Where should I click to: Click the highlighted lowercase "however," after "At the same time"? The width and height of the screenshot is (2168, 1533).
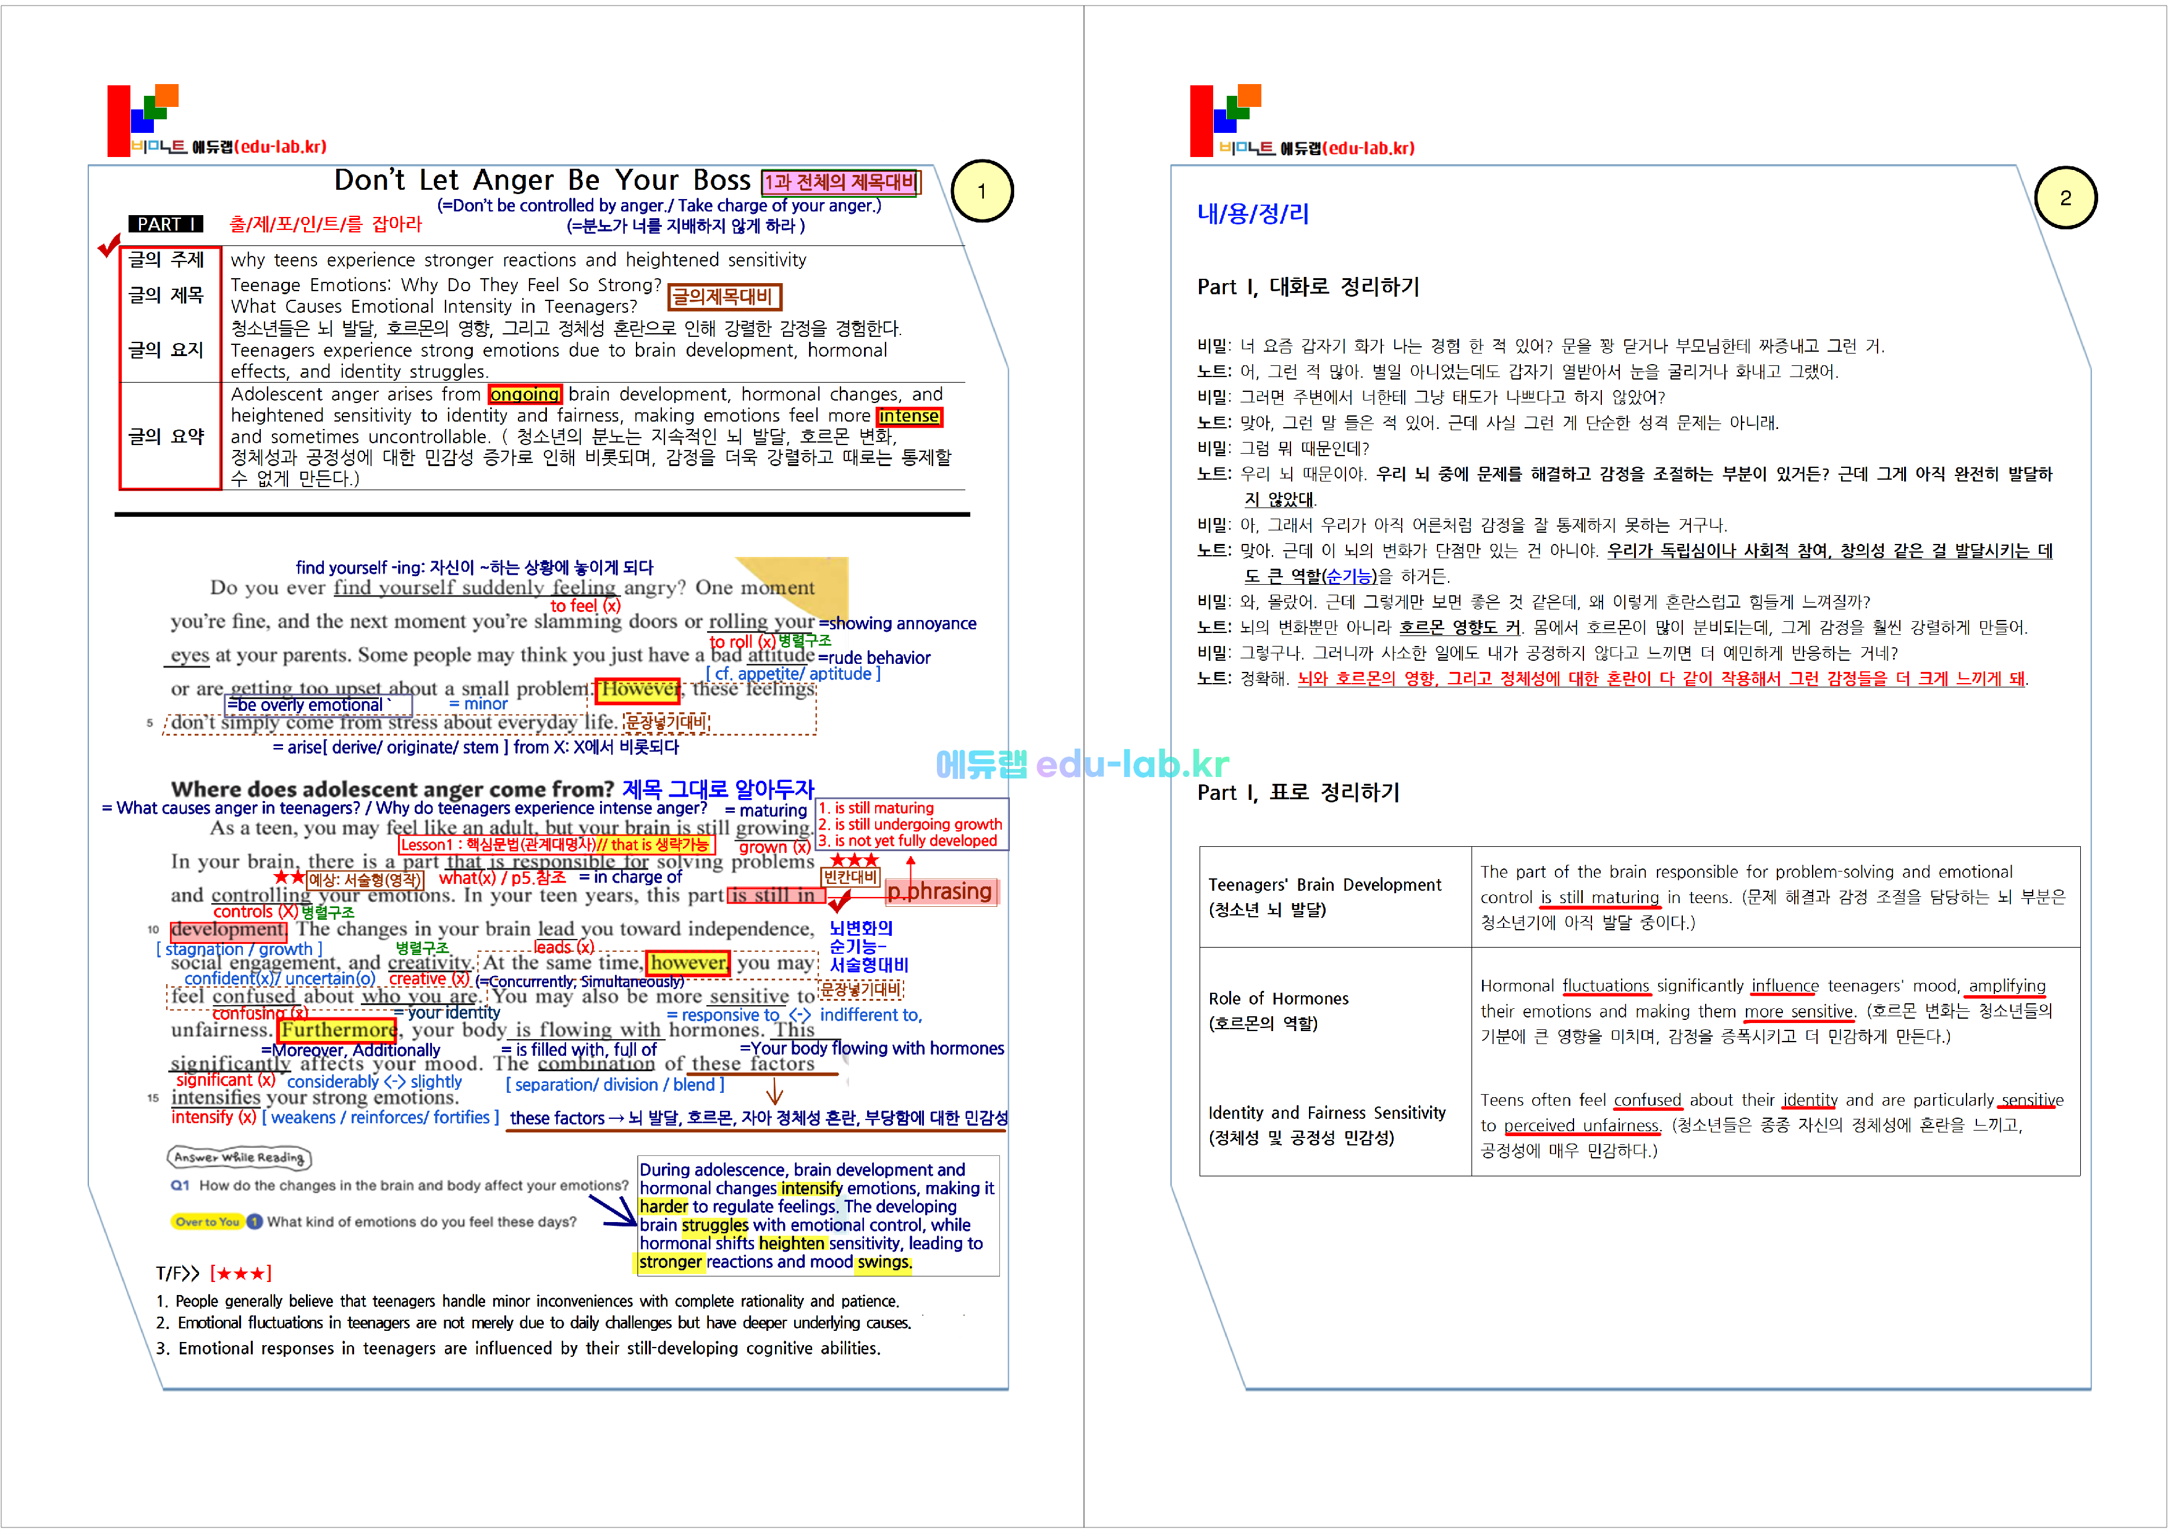tap(688, 962)
